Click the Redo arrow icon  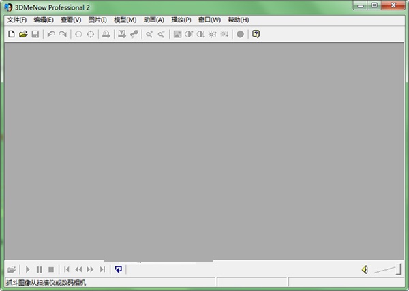pos(63,34)
